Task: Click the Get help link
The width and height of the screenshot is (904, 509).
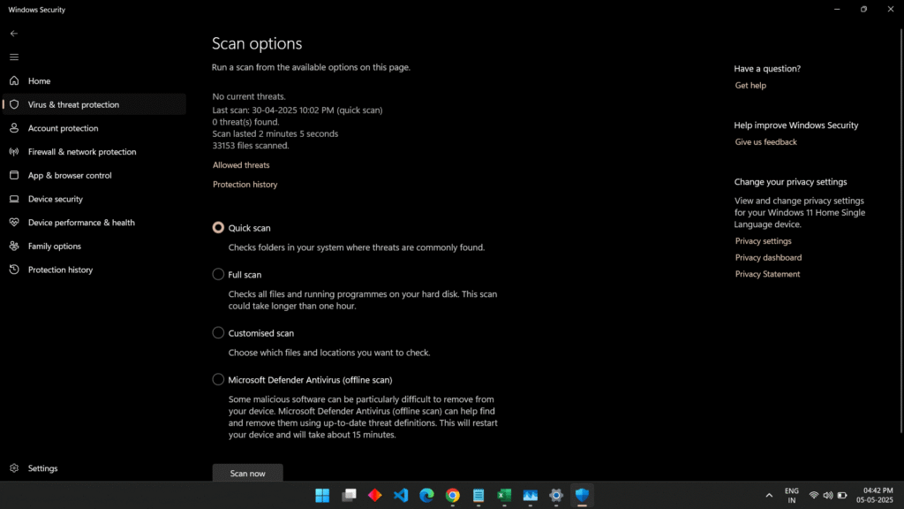Action: [750, 86]
